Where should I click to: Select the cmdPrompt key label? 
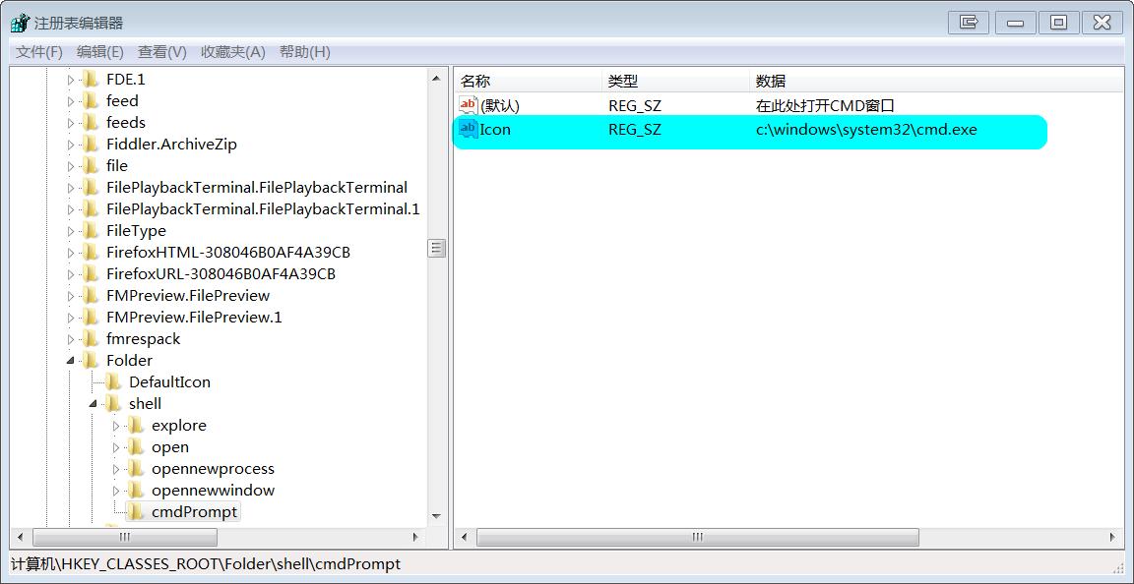194,511
